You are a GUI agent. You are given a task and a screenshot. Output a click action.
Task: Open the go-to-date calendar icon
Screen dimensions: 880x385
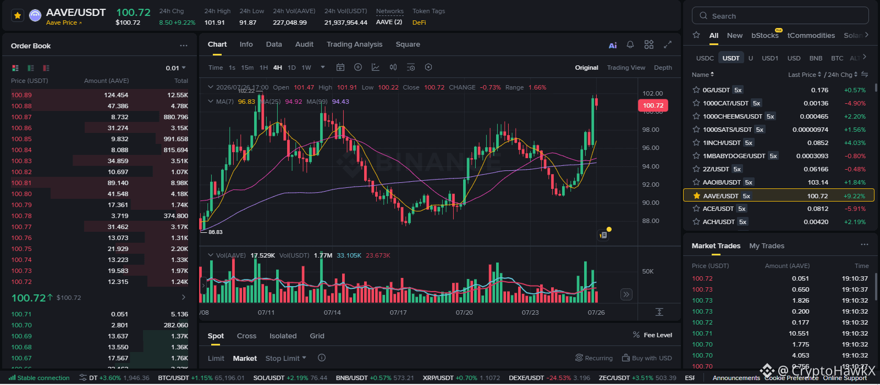pyautogui.click(x=340, y=67)
